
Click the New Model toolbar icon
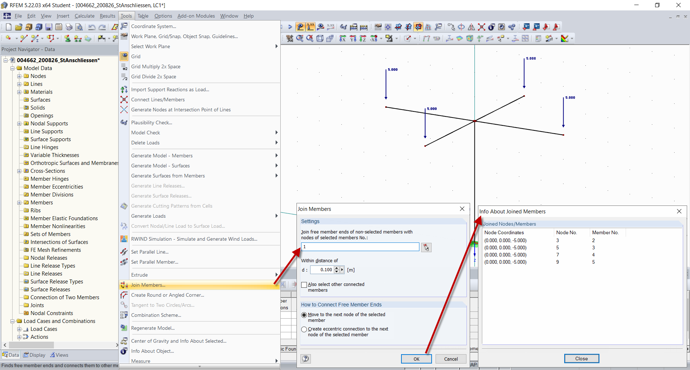click(x=9, y=27)
